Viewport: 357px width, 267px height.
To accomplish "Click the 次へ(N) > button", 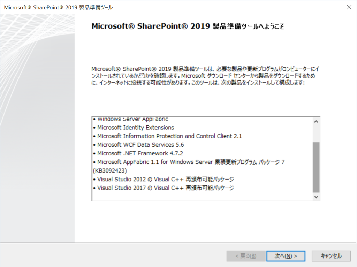I will [286, 256].
